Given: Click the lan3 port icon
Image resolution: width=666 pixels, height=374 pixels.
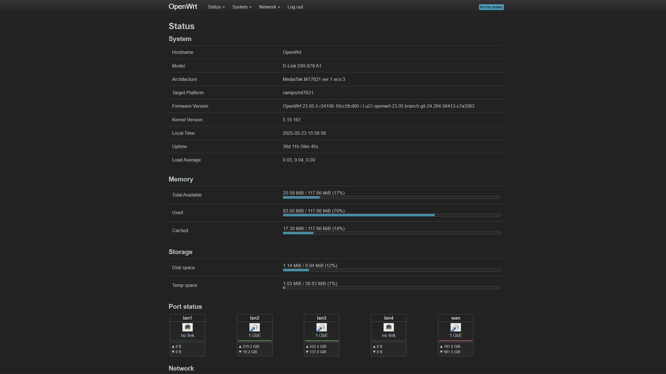Looking at the screenshot, I should [322, 327].
